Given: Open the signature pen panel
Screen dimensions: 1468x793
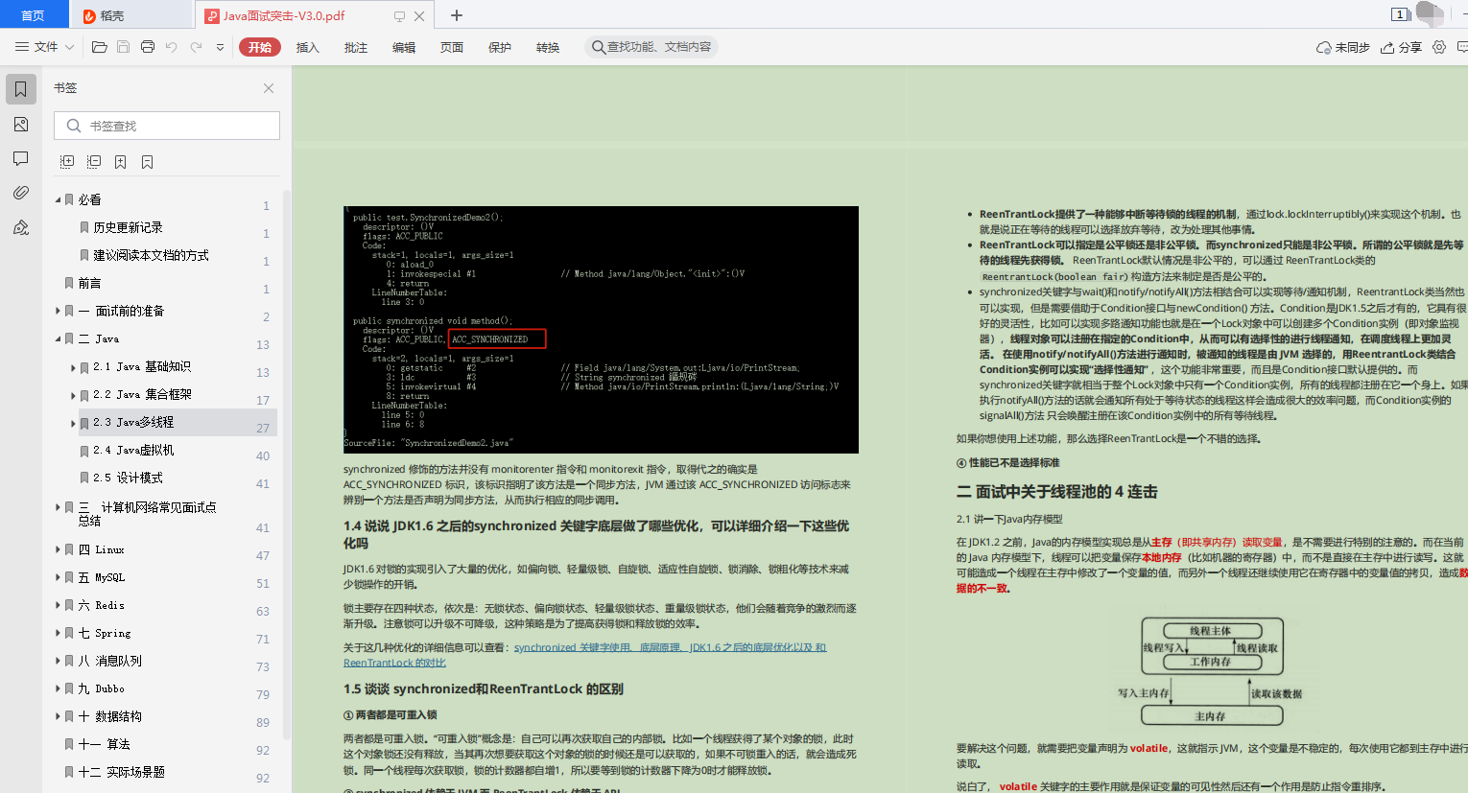Looking at the screenshot, I should [20, 227].
